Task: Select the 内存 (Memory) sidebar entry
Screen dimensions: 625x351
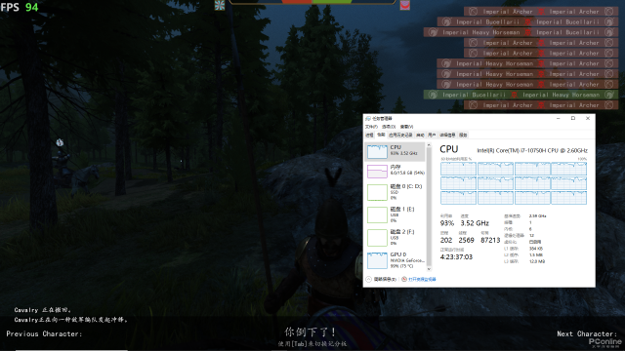Action: [x=395, y=172]
